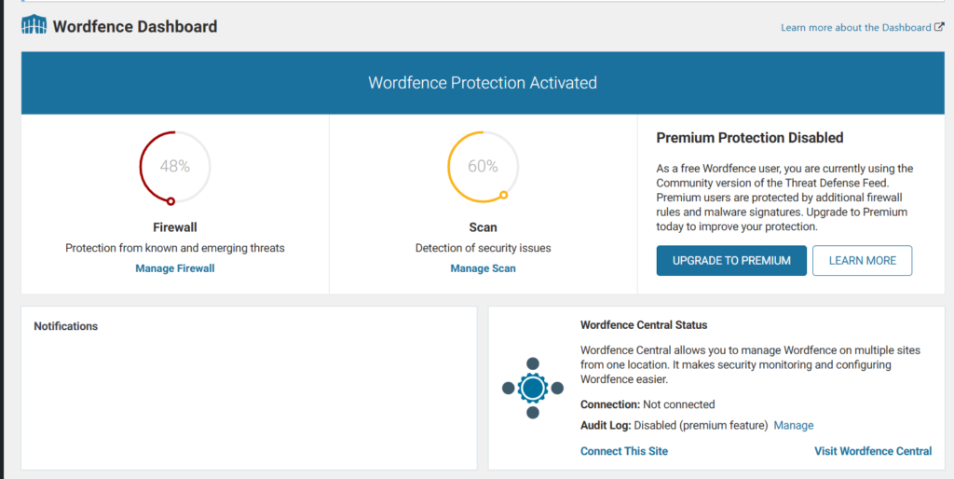Click the Premium Protection Disabled heading
This screenshot has height=479, width=954.
click(750, 138)
